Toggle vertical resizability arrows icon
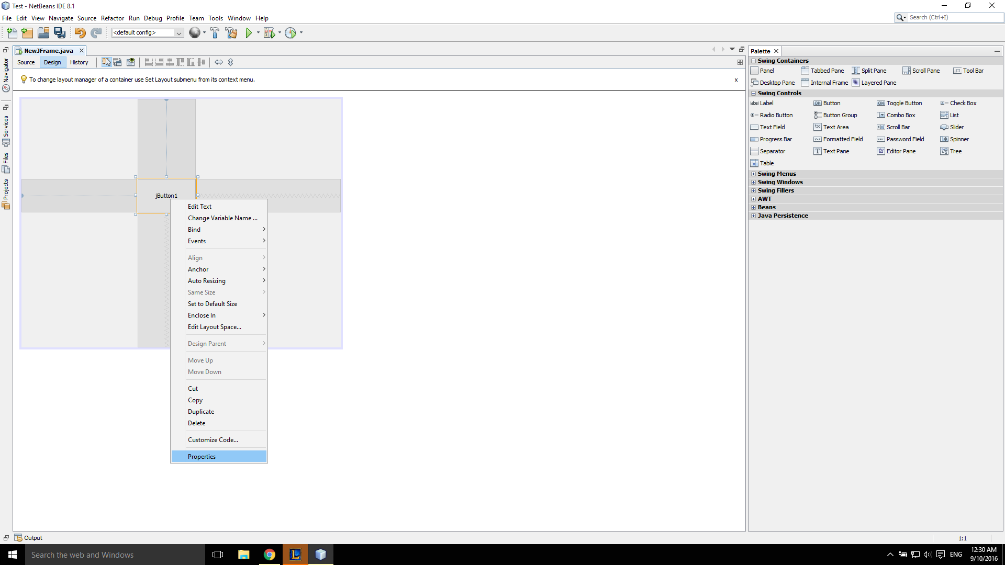The width and height of the screenshot is (1005, 565). [231, 62]
